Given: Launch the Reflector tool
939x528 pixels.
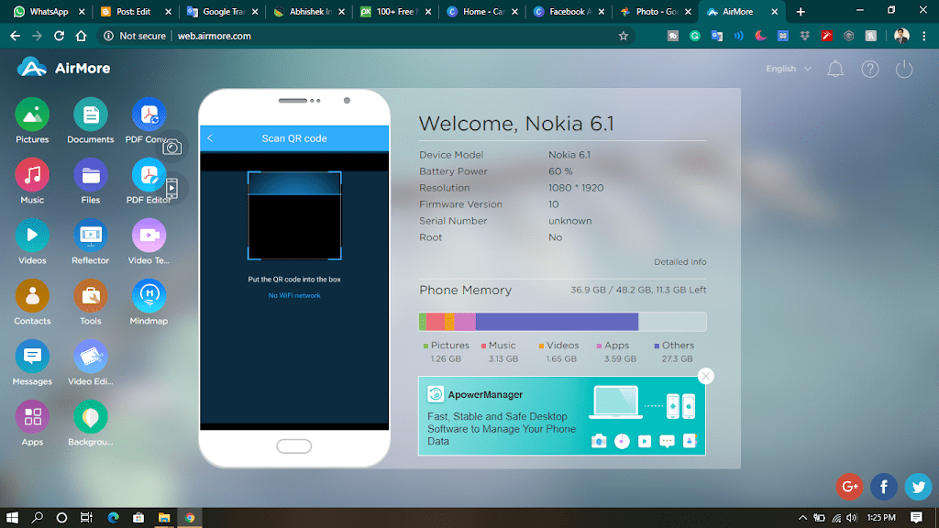Looking at the screenshot, I should (91, 236).
